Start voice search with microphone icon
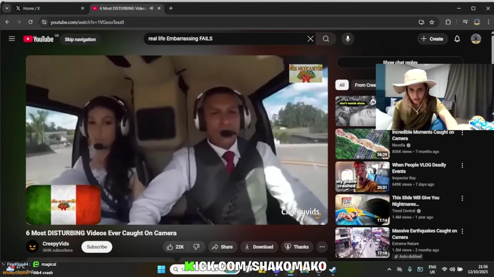This screenshot has width=494, height=277. pyautogui.click(x=348, y=38)
